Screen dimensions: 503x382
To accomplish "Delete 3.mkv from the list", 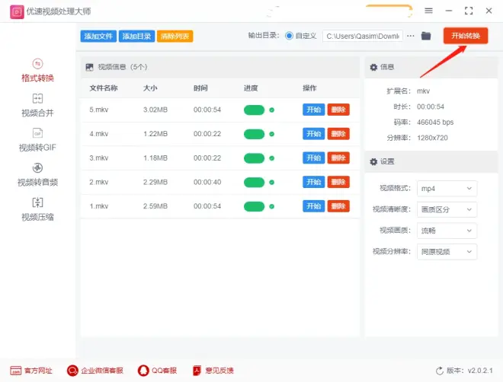I will tap(338, 158).
